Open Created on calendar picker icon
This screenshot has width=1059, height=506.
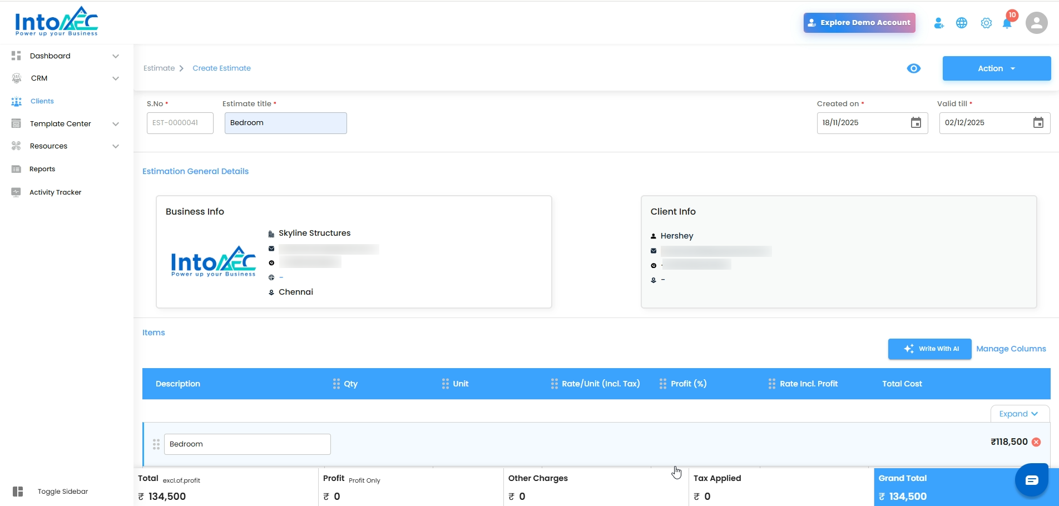click(x=916, y=123)
